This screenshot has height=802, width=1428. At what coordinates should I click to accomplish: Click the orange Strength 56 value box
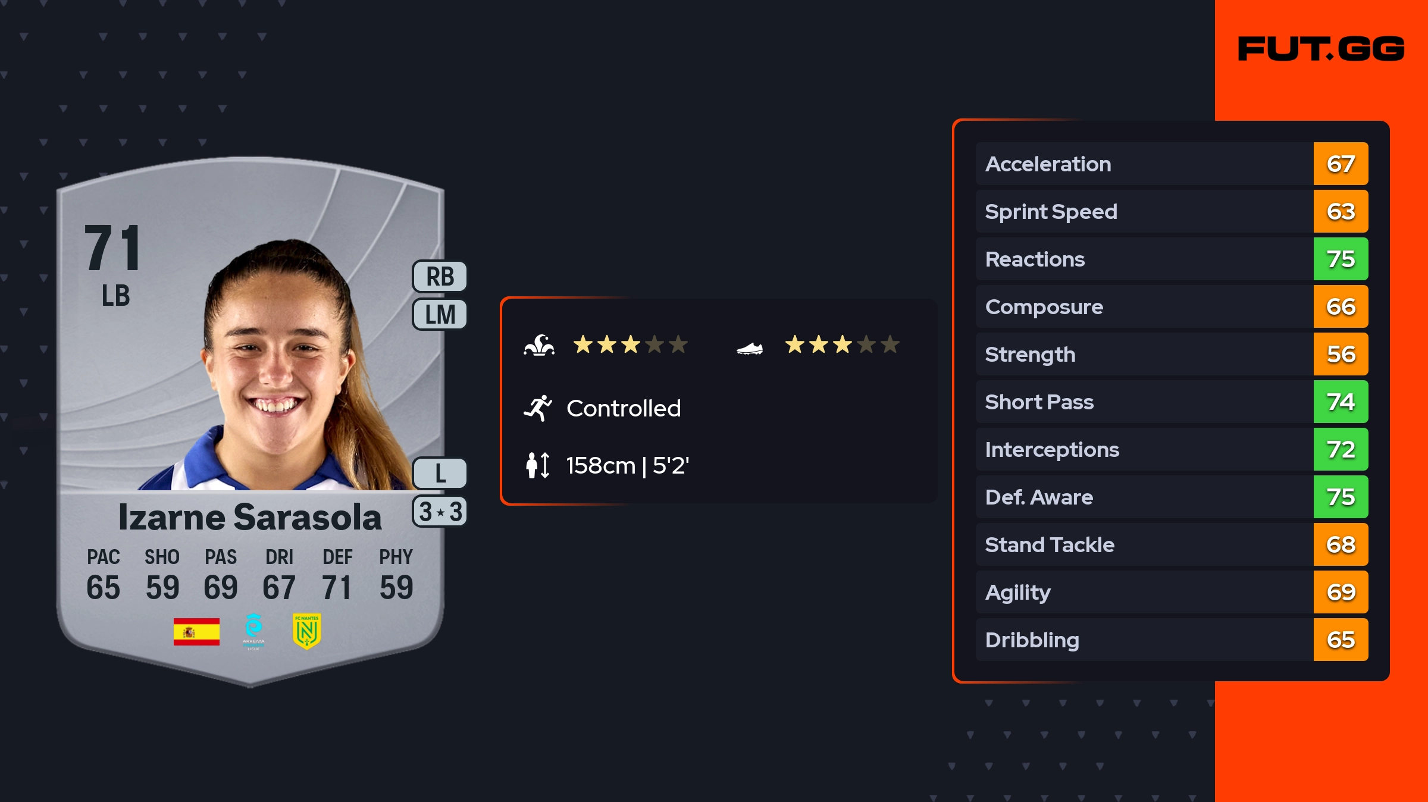coord(1341,354)
